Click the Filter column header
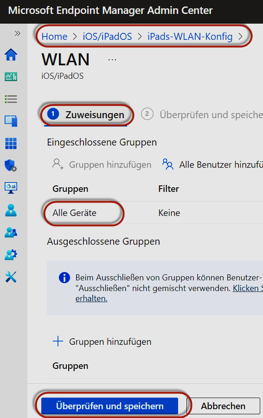 point(168,189)
